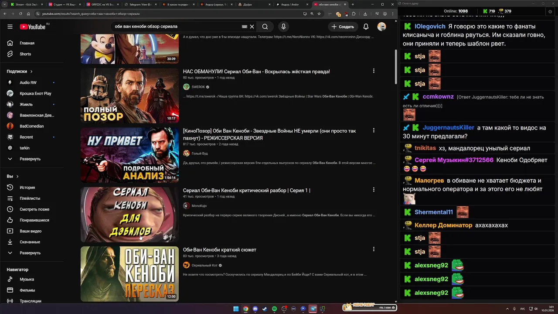Open Windows Start menu
The image size is (558, 314).
[x=236, y=309]
